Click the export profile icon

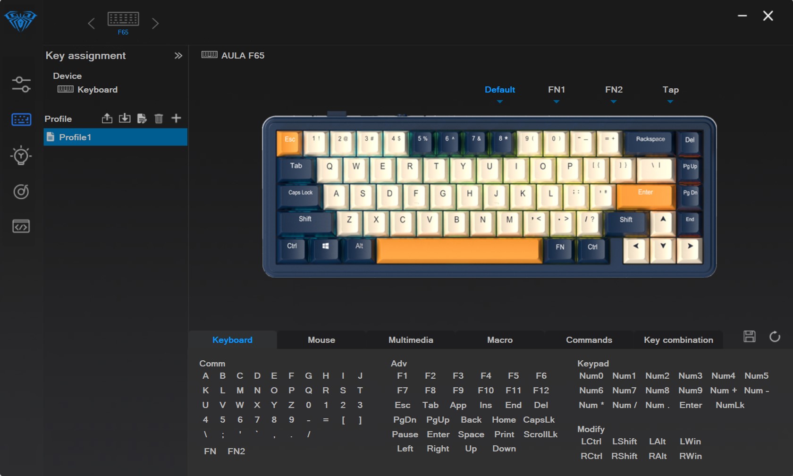pyautogui.click(x=107, y=119)
